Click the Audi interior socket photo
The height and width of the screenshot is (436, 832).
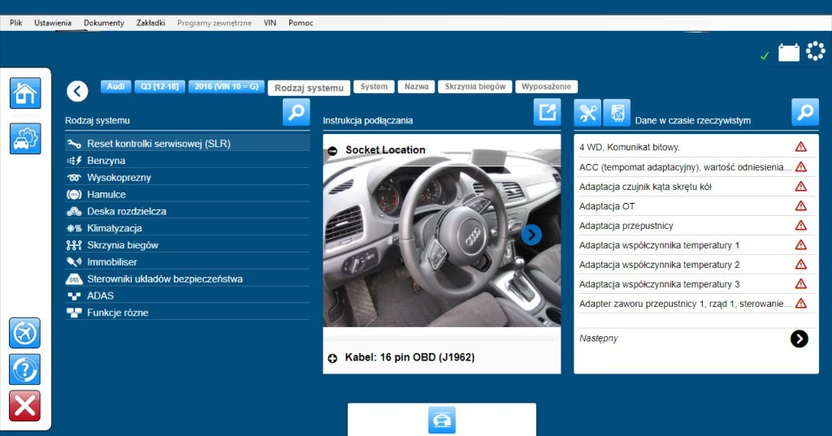click(x=441, y=237)
